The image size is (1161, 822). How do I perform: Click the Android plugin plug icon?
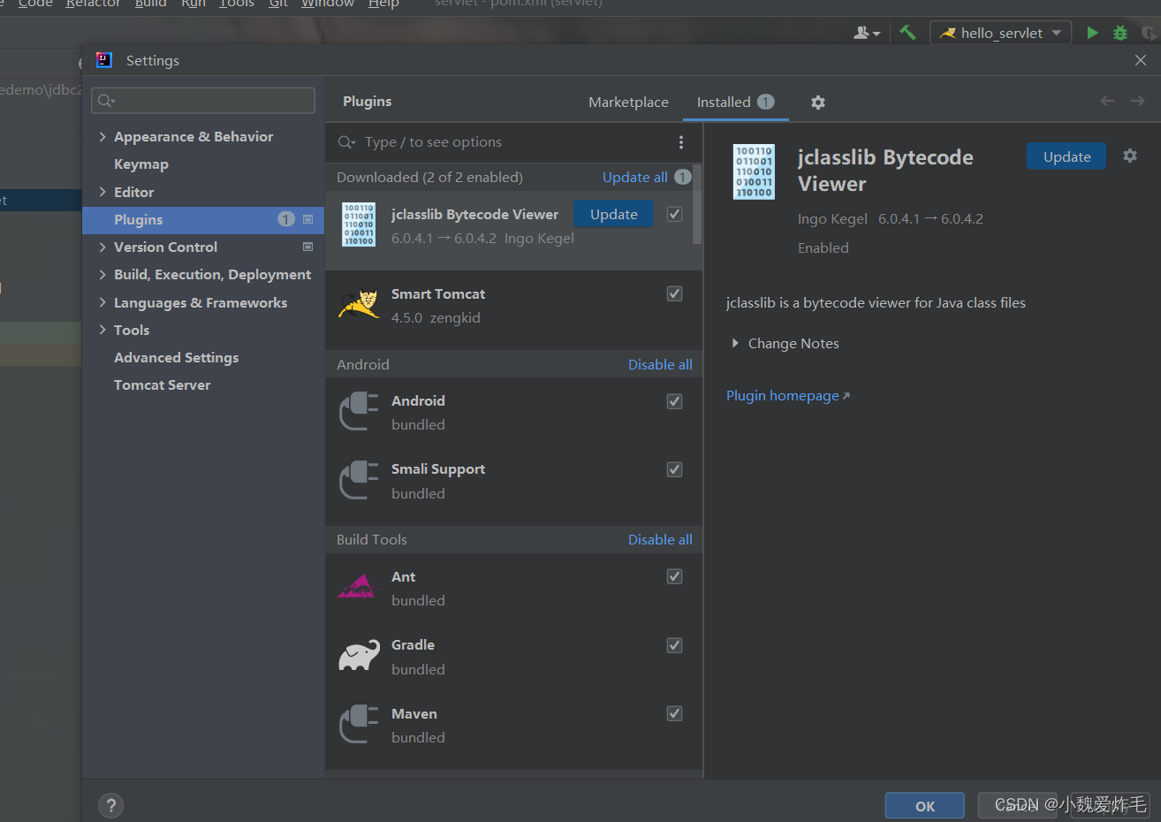pyautogui.click(x=359, y=412)
